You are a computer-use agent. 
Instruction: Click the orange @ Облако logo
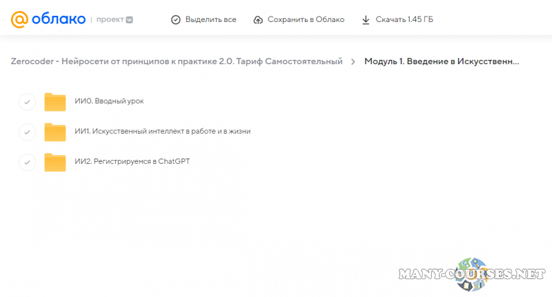(47, 19)
